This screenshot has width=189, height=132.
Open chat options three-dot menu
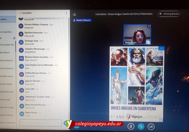pos(66,13)
